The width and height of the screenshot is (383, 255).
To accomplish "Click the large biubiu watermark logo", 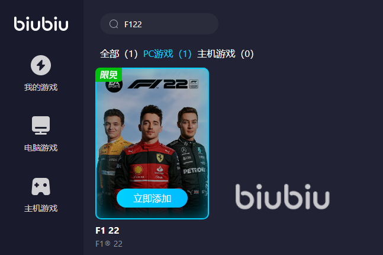I will pyautogui.click(x=282, y=196).
